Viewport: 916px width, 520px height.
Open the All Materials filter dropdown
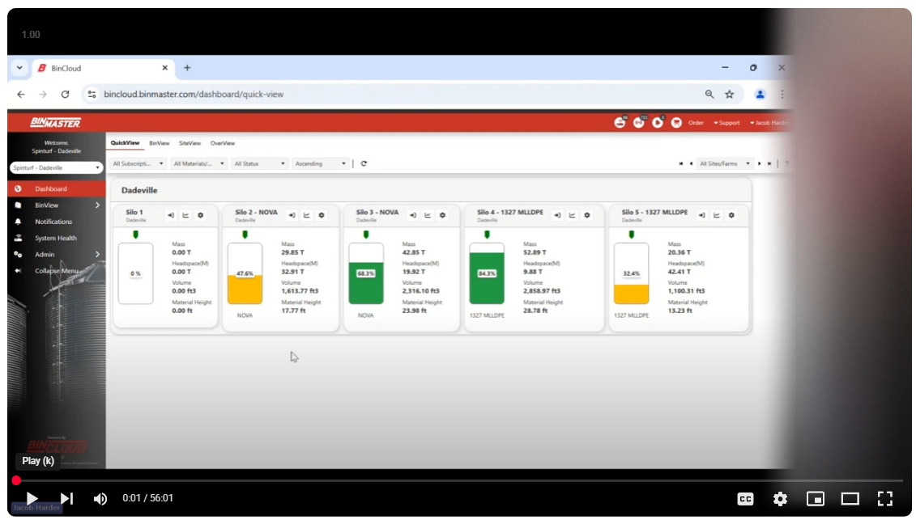(198, 164)
